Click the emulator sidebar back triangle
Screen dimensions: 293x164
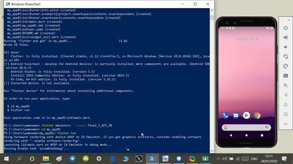point(286,95)
